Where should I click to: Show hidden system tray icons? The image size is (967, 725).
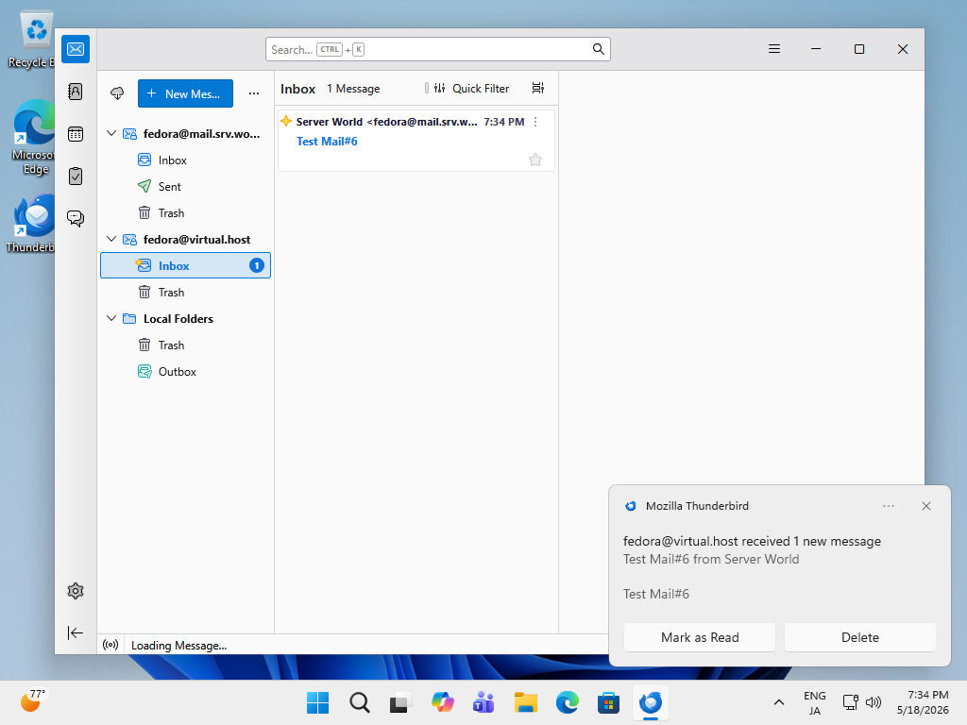(x=779, y=702)
